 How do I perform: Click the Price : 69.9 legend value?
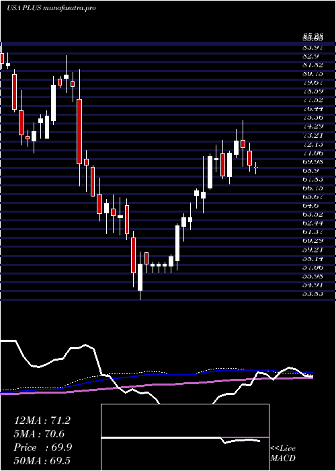[x=42, y=447]
